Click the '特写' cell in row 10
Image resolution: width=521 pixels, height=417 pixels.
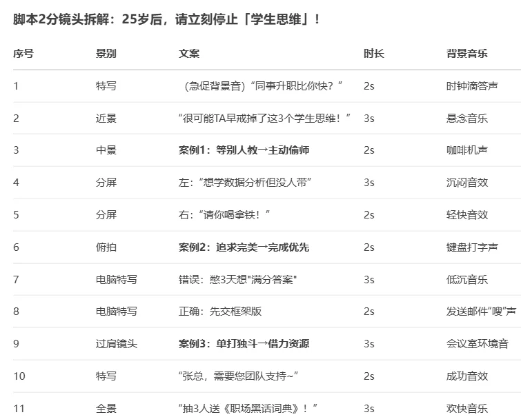(106, 376)
